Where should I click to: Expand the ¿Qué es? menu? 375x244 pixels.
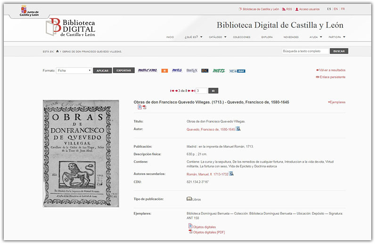pyautogui.click(x=194, y=37)
